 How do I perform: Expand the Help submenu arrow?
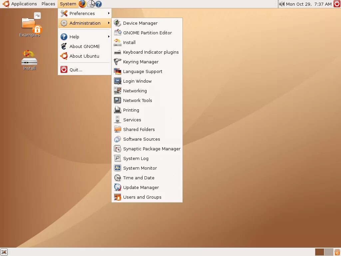point(109,37)
